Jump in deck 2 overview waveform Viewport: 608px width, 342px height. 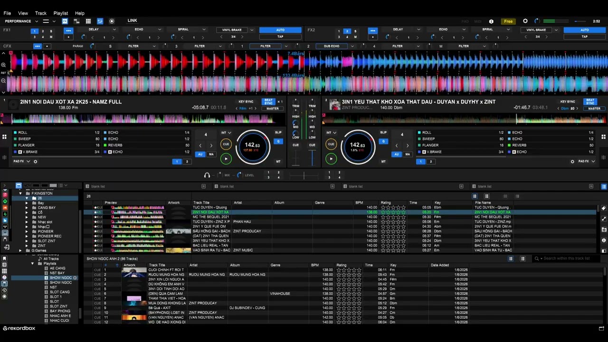click(465, 119)
